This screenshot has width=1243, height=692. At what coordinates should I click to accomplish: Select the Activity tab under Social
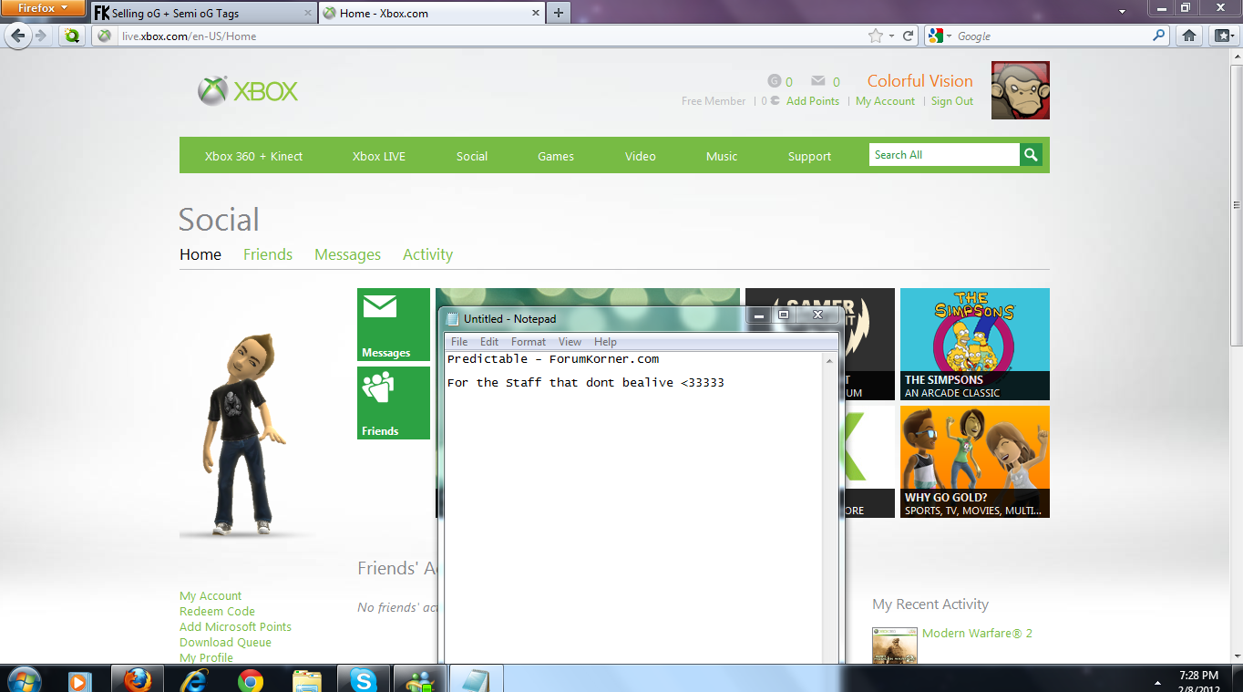[x=427, y=254]
